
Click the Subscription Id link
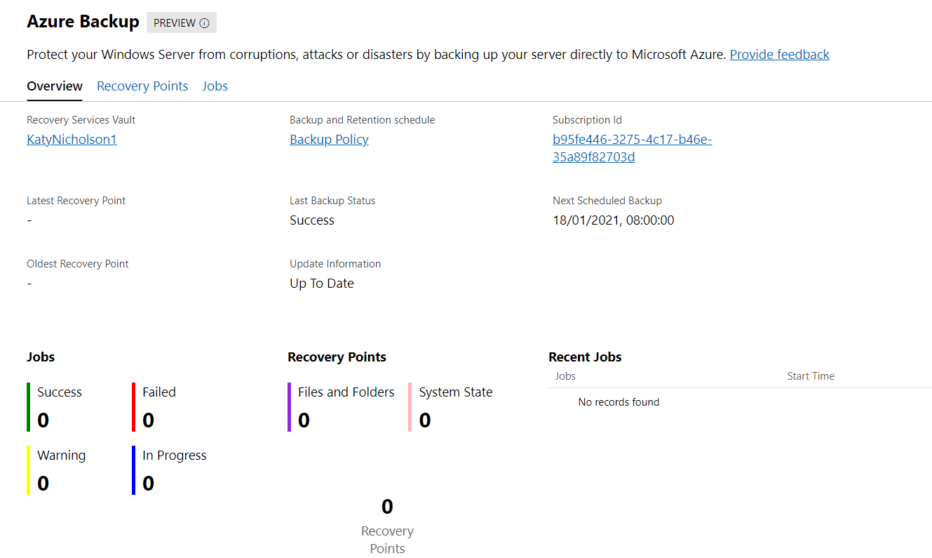click(632, 148)
